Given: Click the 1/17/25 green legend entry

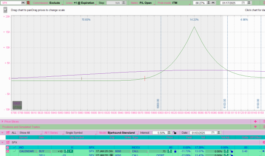Looking at the screenshot, I should 17,107.
